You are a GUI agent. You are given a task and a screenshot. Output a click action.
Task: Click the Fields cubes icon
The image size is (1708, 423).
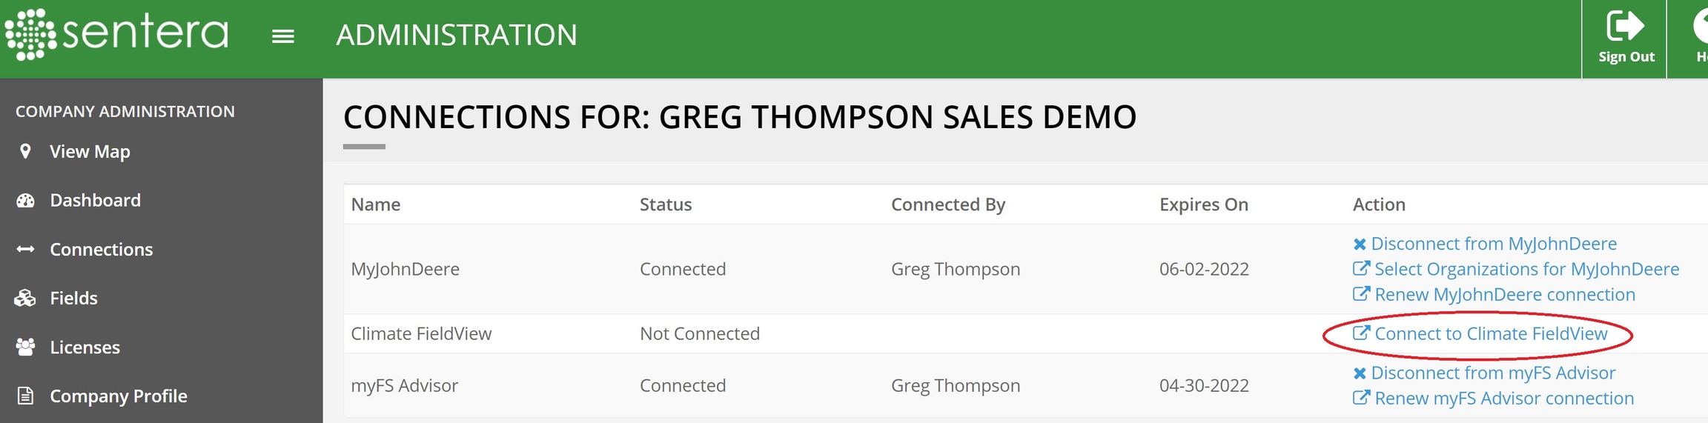coord(25,299)
